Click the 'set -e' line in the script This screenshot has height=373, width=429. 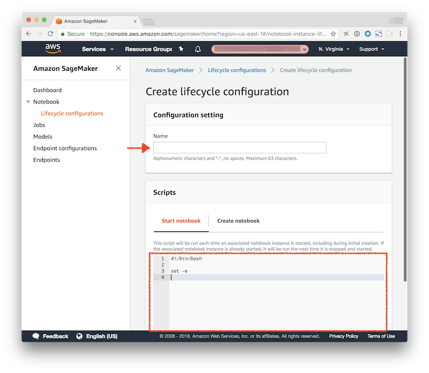click(x=179, y=271)
